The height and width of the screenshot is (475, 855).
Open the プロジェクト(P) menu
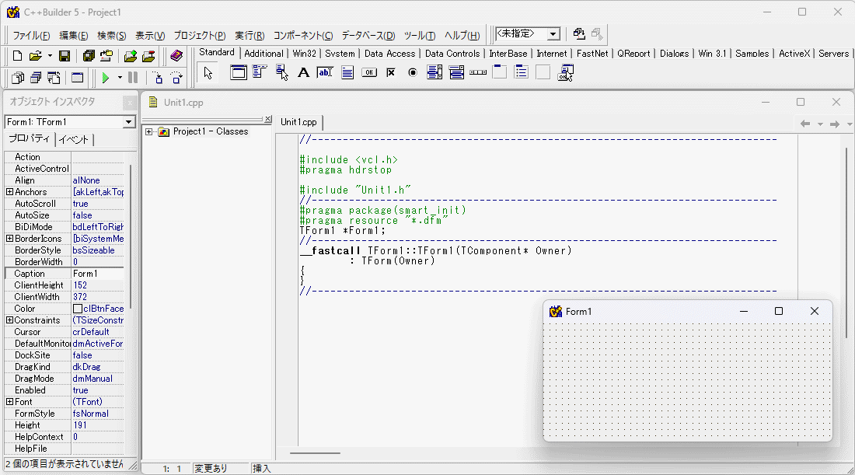click(x=200, y=36)
